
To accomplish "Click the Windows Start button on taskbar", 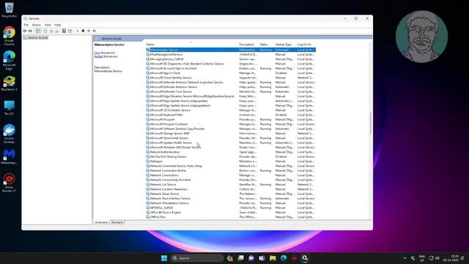I will (x=164, y=258).
